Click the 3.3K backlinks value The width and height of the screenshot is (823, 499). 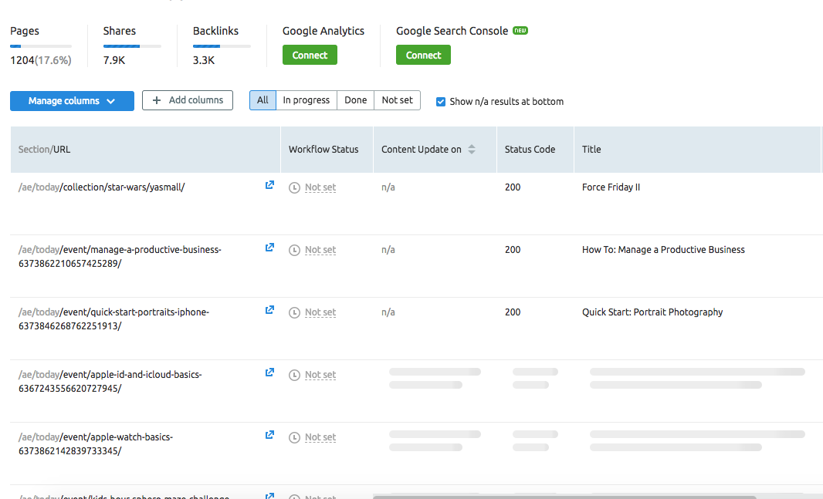204,60
